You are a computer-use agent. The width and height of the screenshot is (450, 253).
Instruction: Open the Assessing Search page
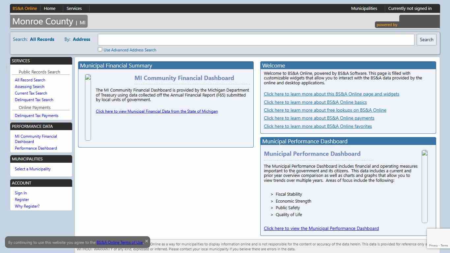[29, 86]
